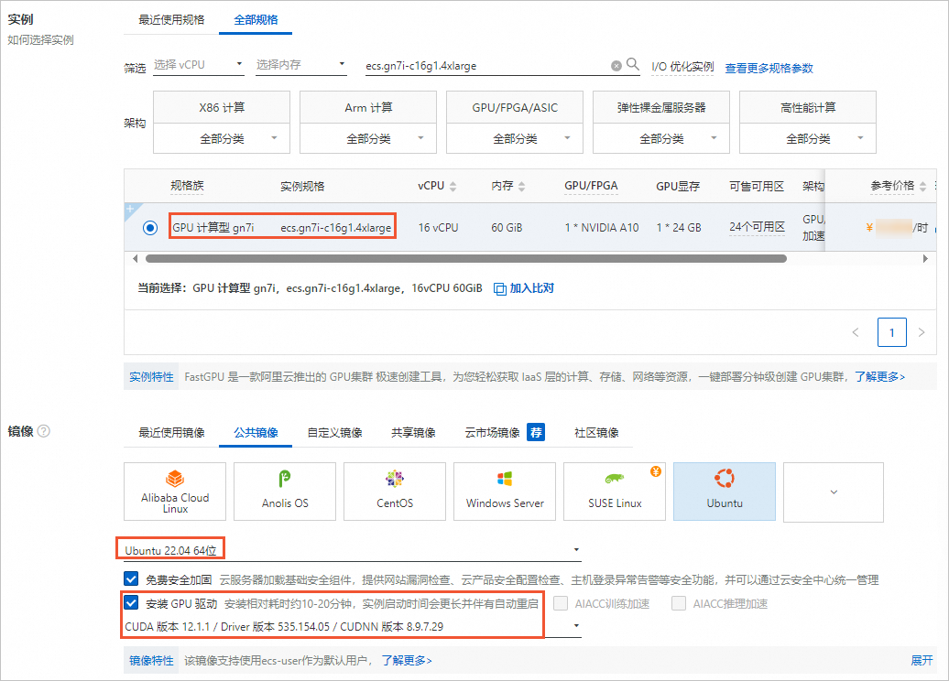The image size is (949, 681).
Task: Sort by 参考价格 column arrows
Action: [x=923, y=187]
